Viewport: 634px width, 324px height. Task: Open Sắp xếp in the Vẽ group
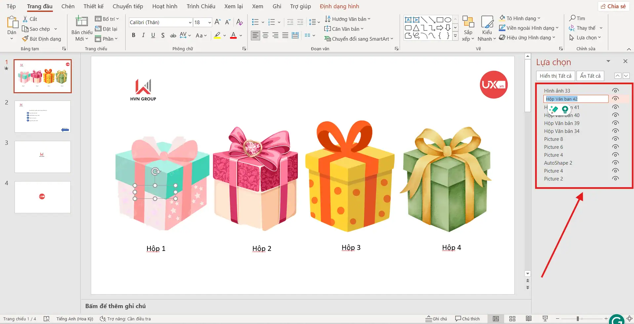coord(468,28)
